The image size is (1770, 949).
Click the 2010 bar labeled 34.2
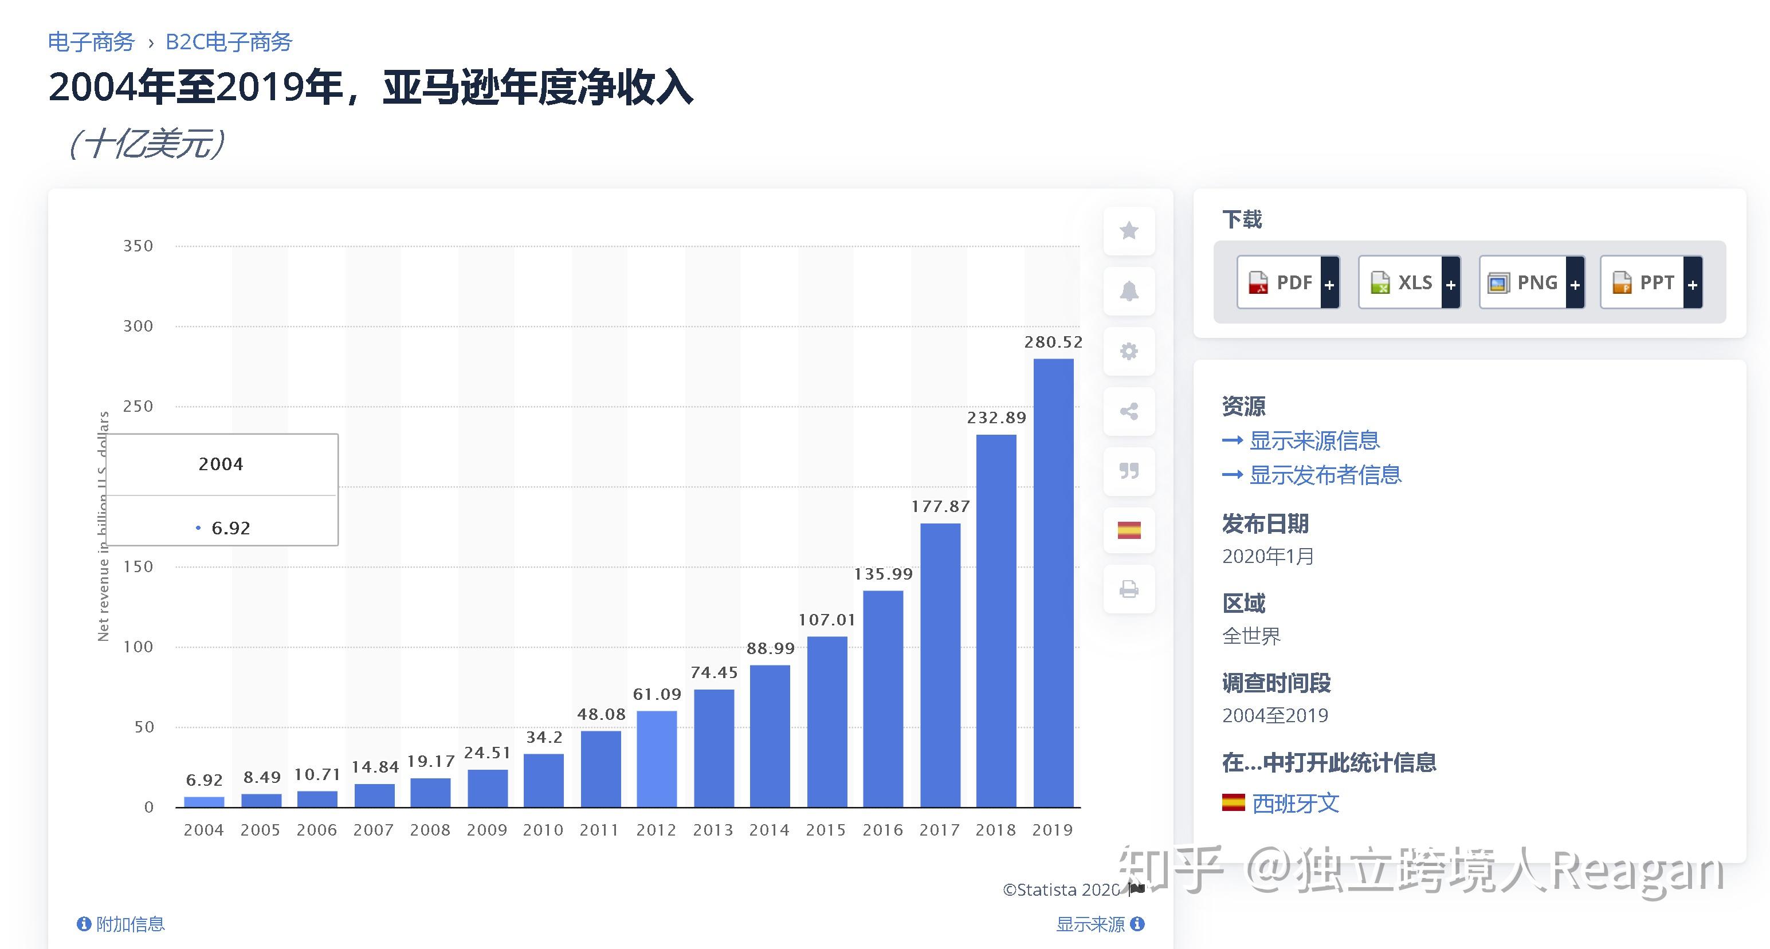(544, 780)
